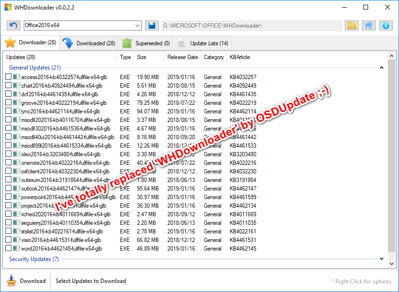
Task: Sort by the KBArticle column header
Action: [x=240, y=57]
